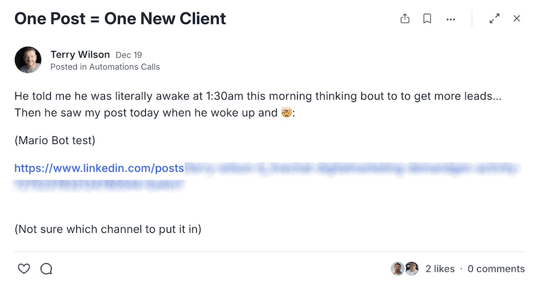Click the post title One Post = One New Client

120,19
